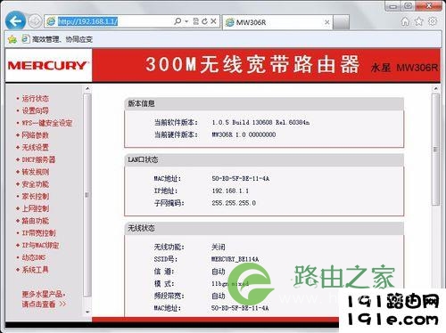Click the add-to-favorites bar star icon

(12, 39)
